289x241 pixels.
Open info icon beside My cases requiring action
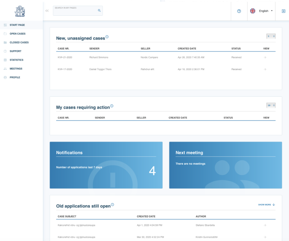click(112, 106)
